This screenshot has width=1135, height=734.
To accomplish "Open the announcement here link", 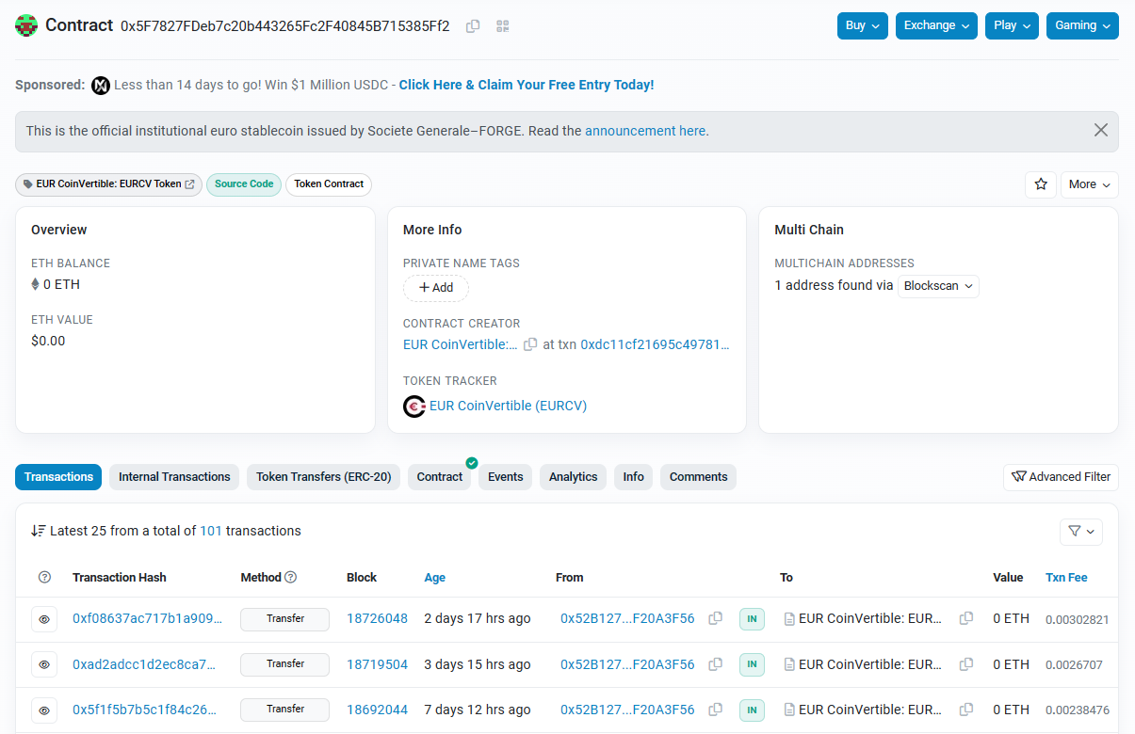I will coord(645,131).
